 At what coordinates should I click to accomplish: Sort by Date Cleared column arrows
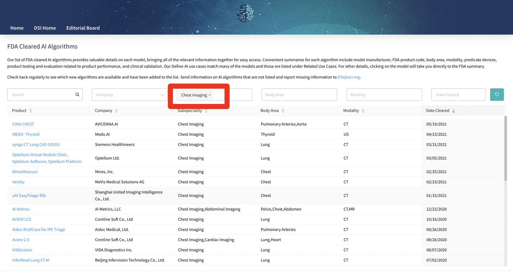[x=453, y=110]
